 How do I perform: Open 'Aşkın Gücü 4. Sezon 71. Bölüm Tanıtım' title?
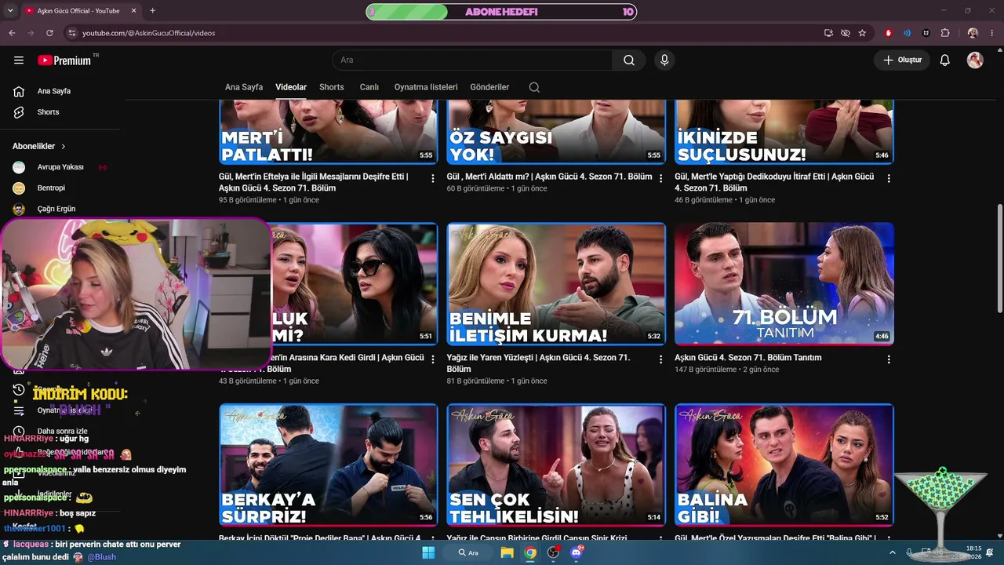[x=748, y=358]
